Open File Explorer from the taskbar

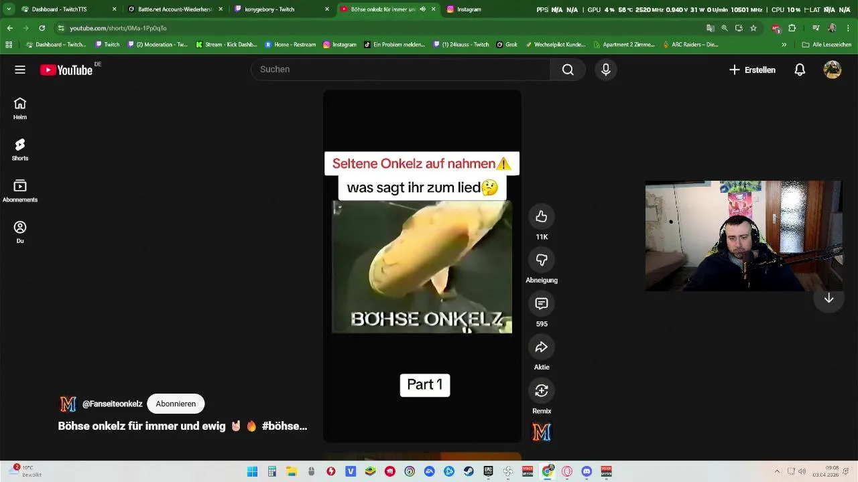pos(292,471)
